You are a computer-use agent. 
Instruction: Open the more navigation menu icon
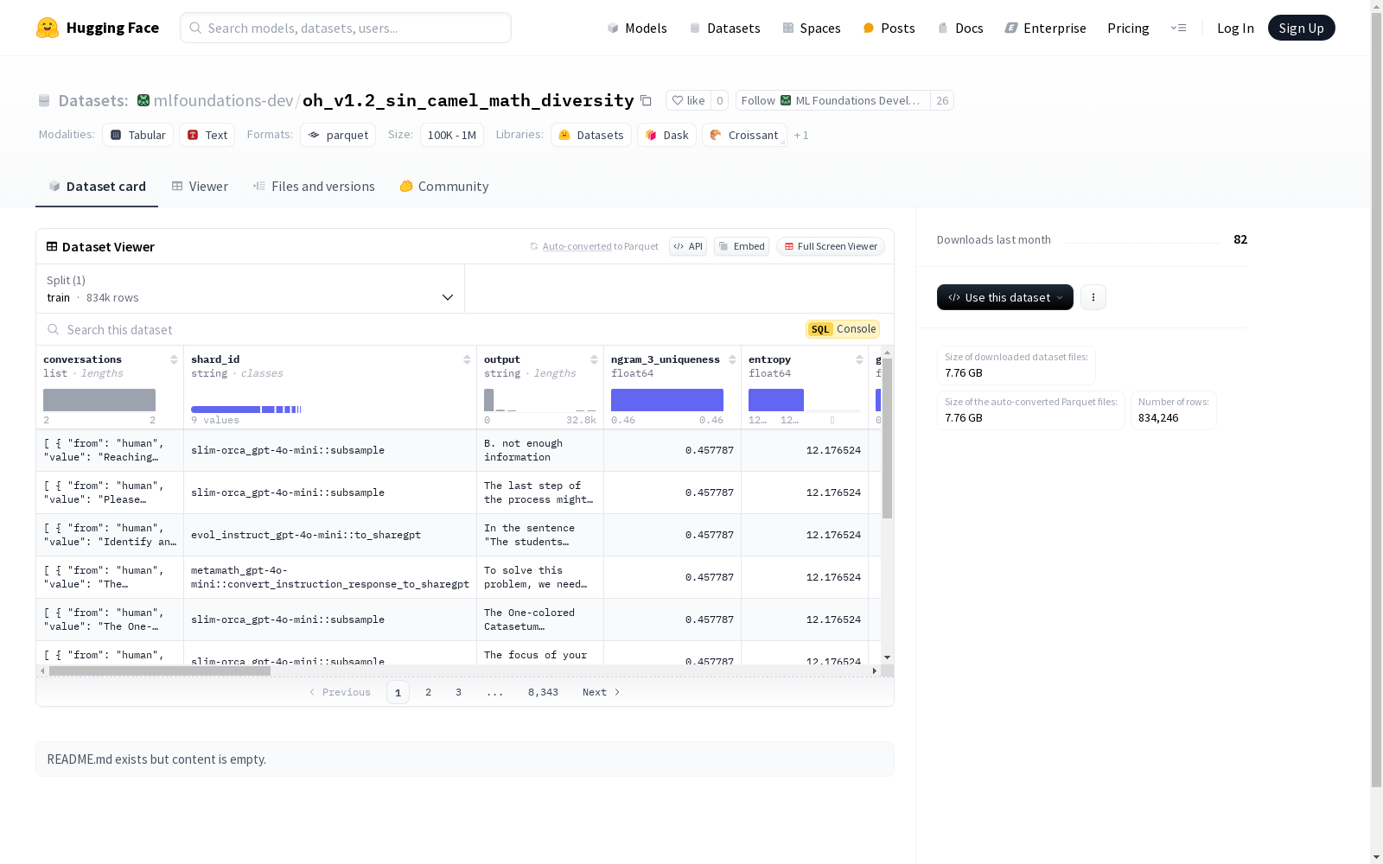(1178, 28)
